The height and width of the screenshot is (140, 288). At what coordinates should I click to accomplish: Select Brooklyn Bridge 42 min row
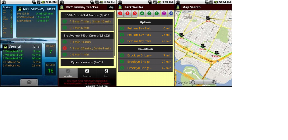[145, 68]
